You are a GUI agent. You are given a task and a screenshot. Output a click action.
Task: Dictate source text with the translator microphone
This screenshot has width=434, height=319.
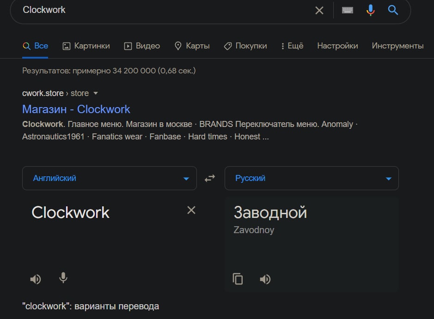click(63, 278)
